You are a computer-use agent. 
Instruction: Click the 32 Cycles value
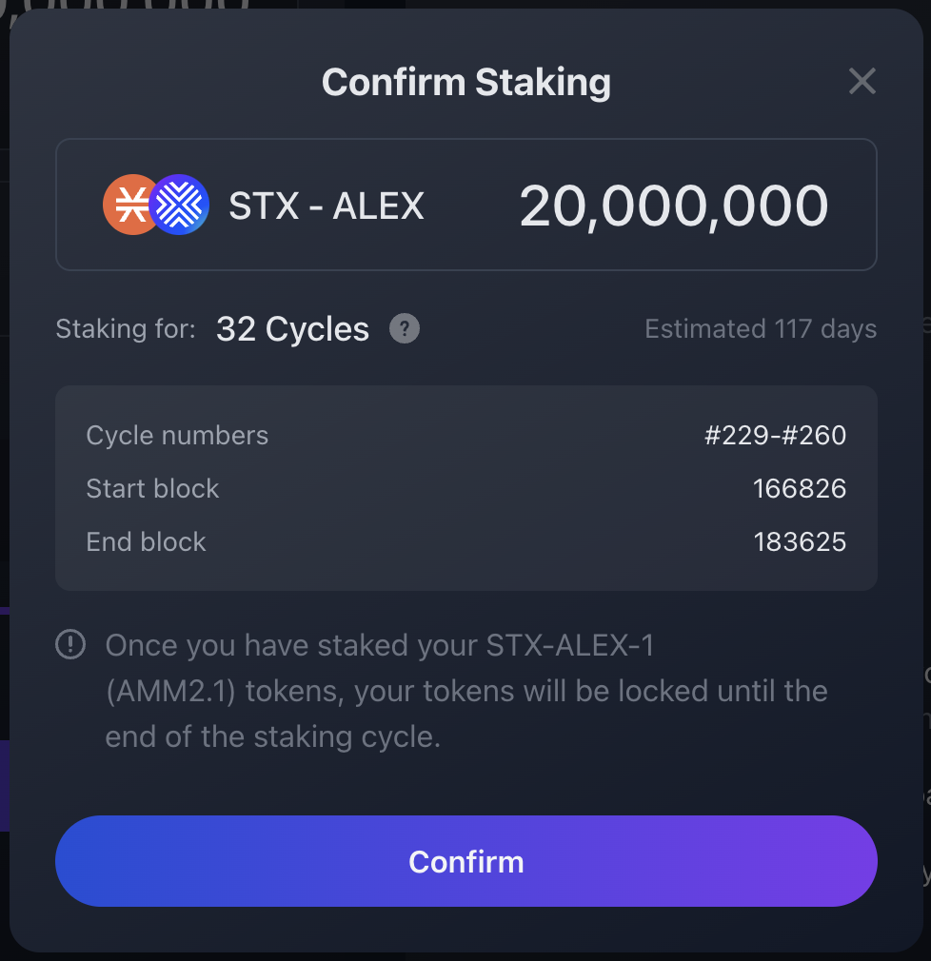pyautogui.click(x=292, y=329)
